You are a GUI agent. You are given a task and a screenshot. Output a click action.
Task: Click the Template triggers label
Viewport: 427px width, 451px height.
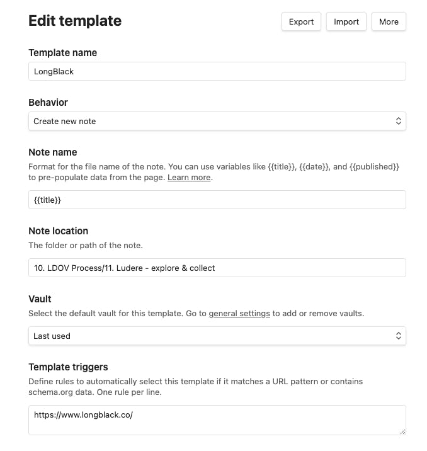[x=68, y=367]
